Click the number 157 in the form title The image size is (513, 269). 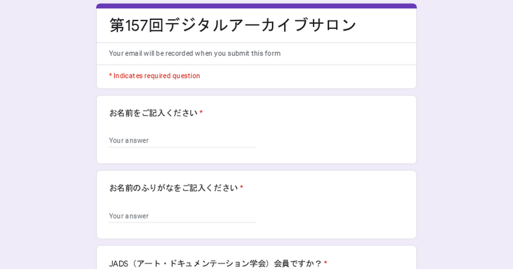pos(136,25)
